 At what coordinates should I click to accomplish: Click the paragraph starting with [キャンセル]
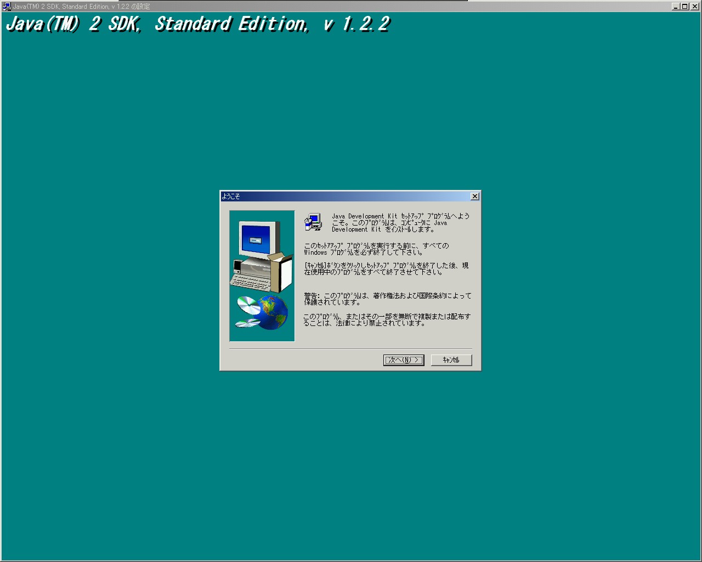[386, 269]
